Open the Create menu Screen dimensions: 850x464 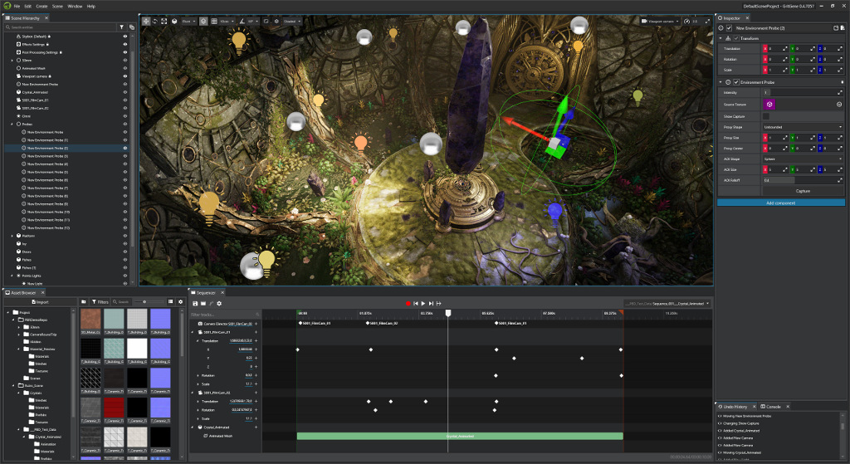pos(42,6)
